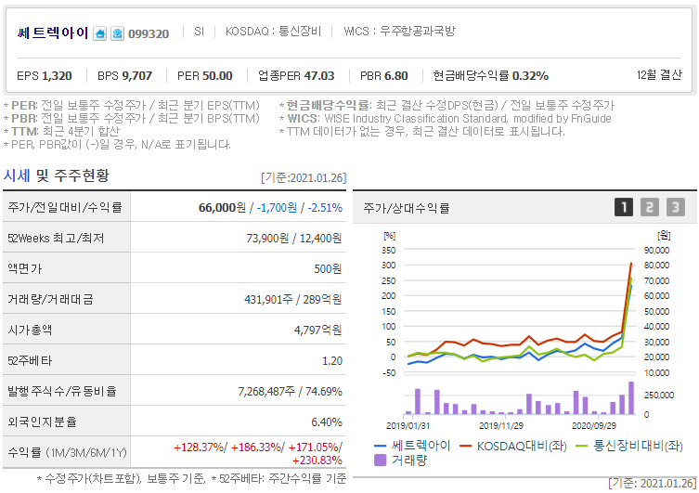The height and width of the screenshot is (493, 699).
Task: Switch to chart tab 1
Action: click(x=624, y=207)
